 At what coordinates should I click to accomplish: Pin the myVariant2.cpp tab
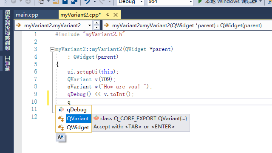(x=108, y=15)
